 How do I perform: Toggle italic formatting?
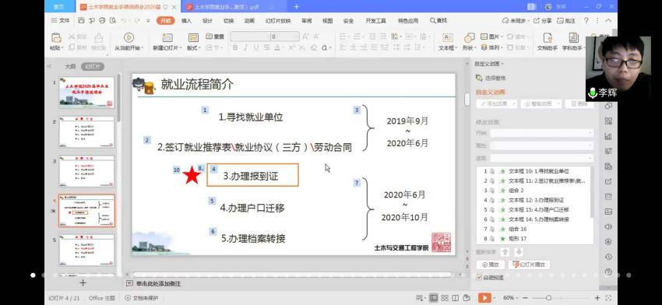pyautogui.click(x=245, y=47)
